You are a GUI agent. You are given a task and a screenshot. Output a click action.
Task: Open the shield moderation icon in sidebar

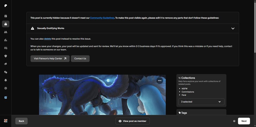pyautogui.click(x=6, y=56)
